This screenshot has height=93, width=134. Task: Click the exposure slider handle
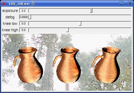pyautogui.click(x=91, y=11)
